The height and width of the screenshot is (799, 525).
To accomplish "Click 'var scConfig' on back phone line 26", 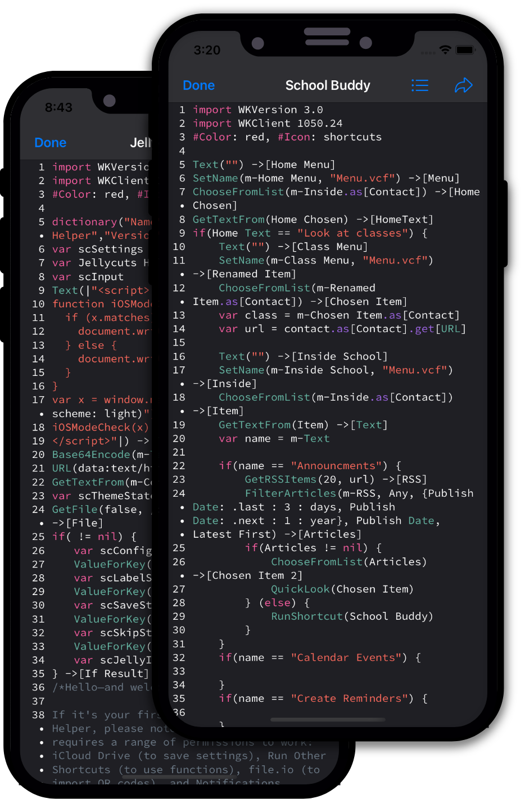I will tap(112, 551).
